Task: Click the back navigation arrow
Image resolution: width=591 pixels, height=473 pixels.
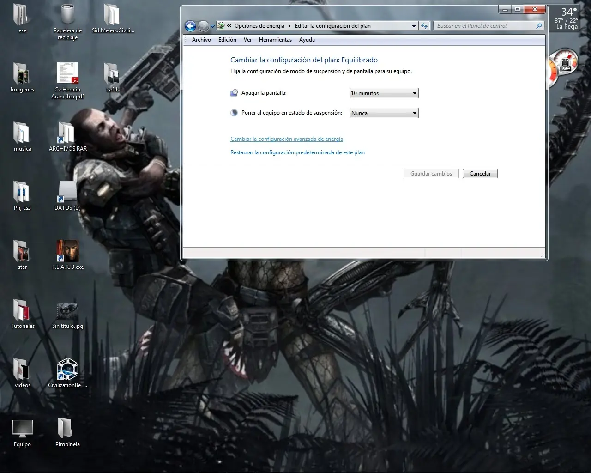Action: pos(190,26)
